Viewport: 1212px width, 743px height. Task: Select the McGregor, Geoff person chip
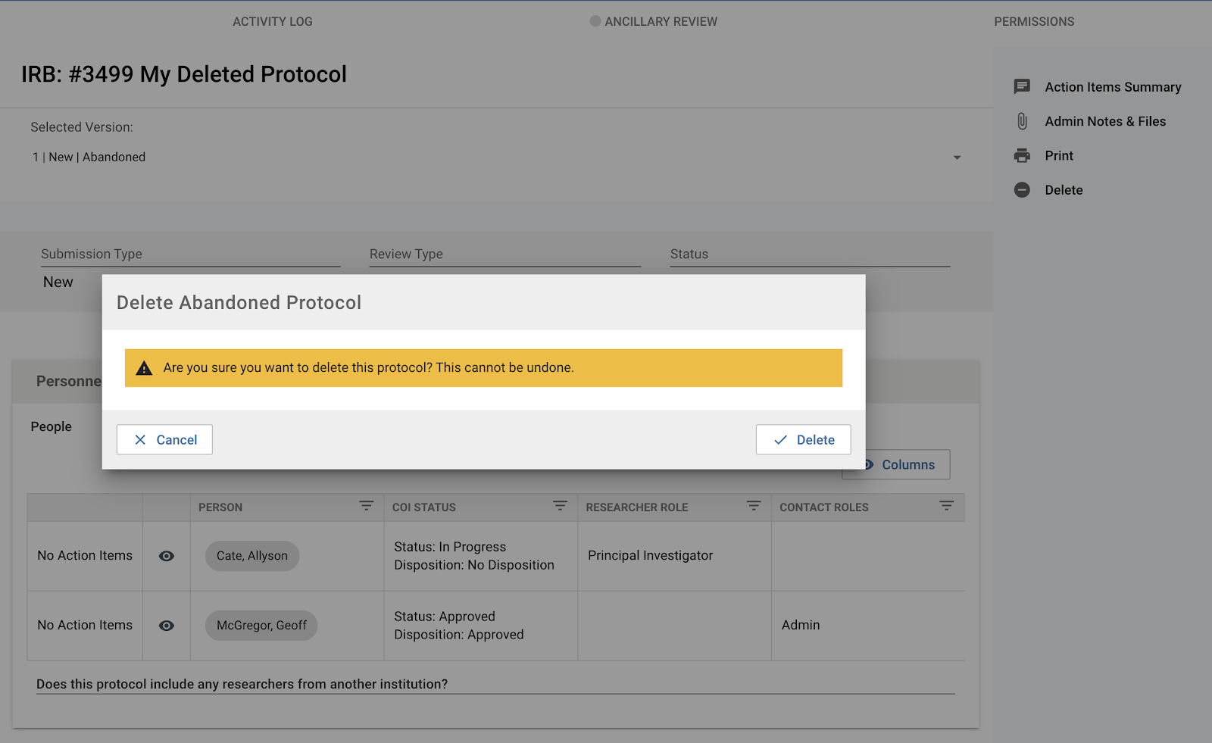coord(261,626)
